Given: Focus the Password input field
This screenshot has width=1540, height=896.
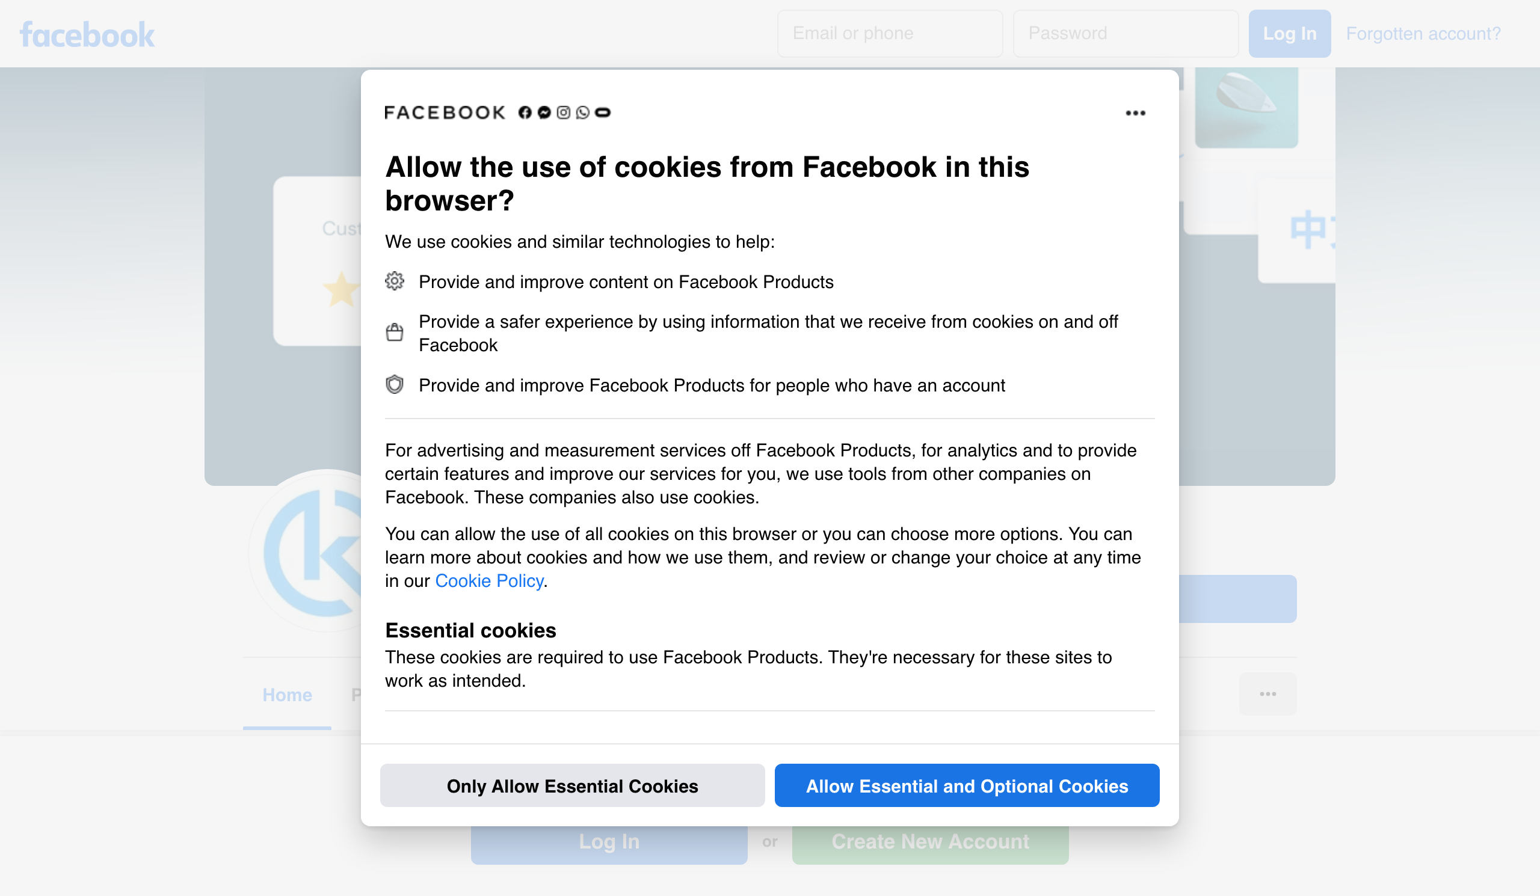Looking at the screenshot, I should 1126,33.
